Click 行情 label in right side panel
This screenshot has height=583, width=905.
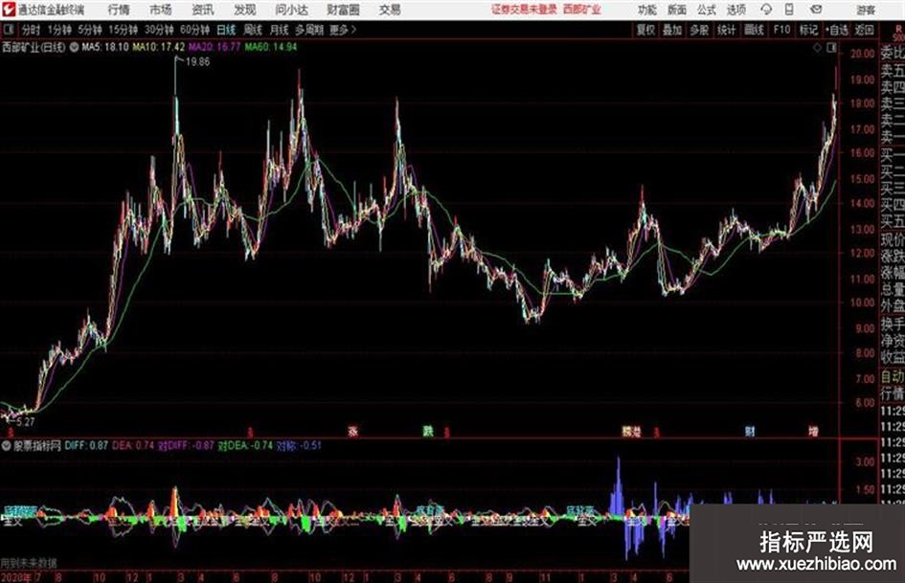click(x=893, y=393)
